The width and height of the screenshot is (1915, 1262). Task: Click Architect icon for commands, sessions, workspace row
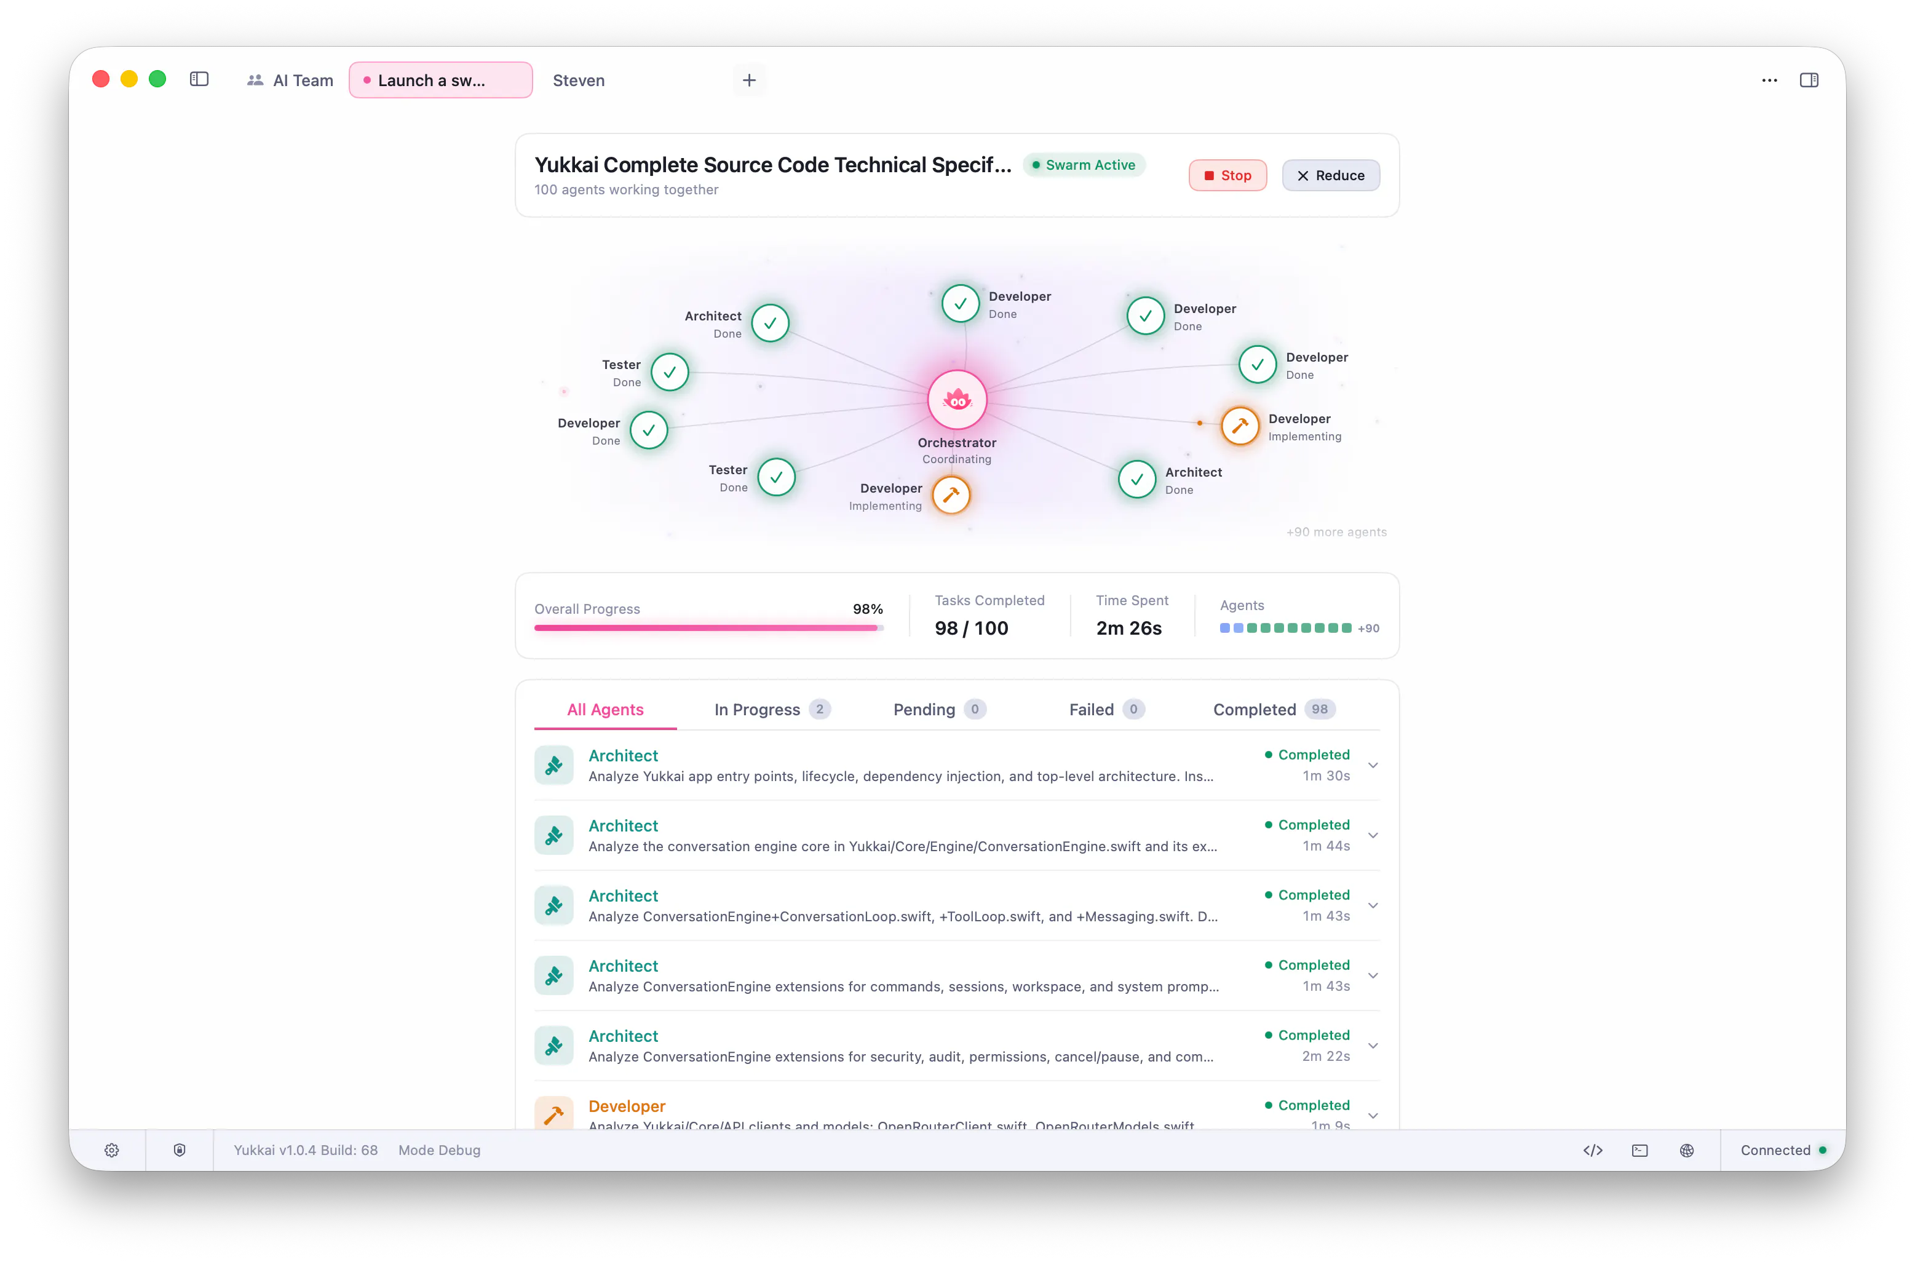pos(553,975)
